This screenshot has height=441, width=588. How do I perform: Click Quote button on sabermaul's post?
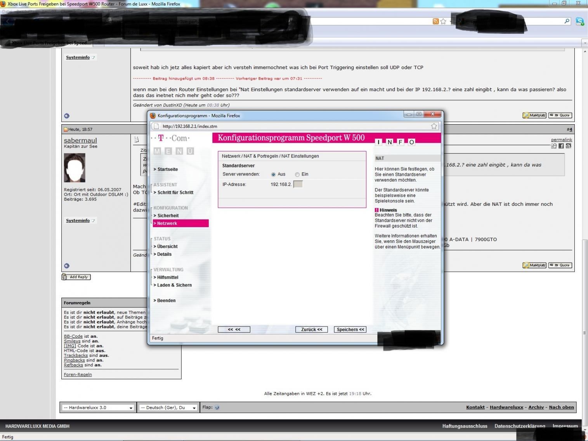pos(560,265)
